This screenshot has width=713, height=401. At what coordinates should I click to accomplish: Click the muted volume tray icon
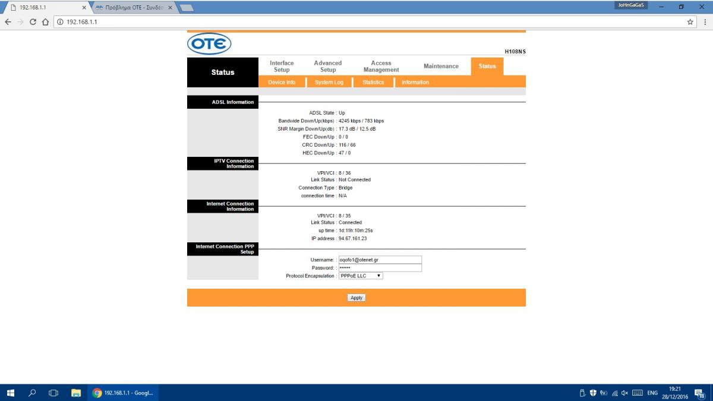click(624, 393)
